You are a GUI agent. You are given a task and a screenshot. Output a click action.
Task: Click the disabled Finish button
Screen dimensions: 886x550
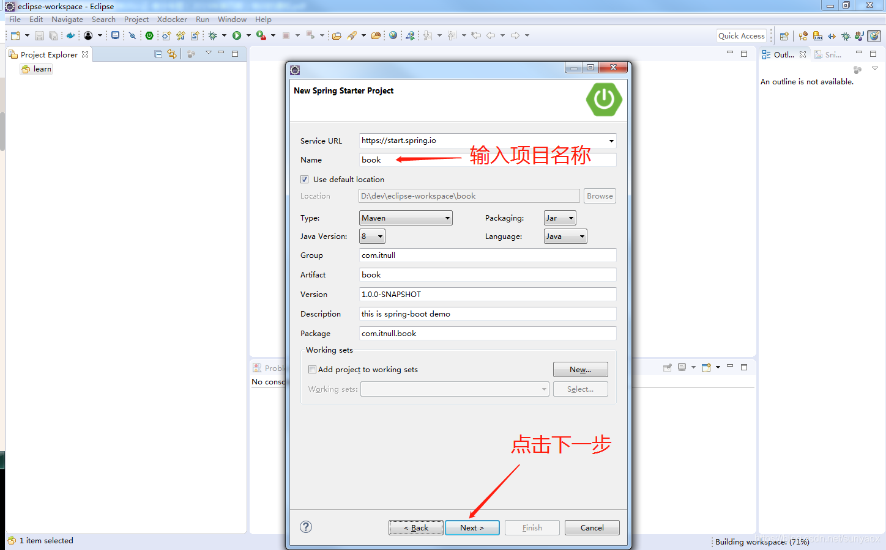(532, 527)
